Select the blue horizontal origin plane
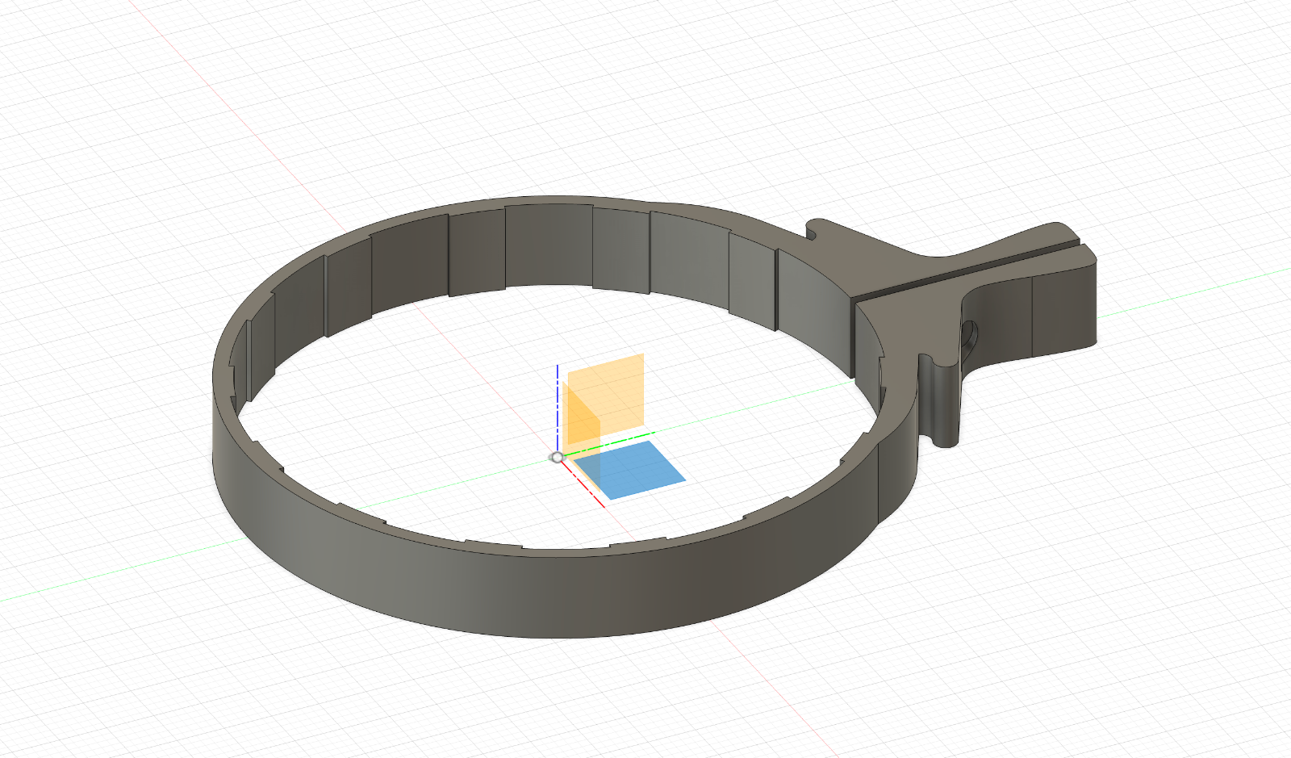Image resolution: width=1291 pixels, height=758 pixels. click(x=629, y=471)
